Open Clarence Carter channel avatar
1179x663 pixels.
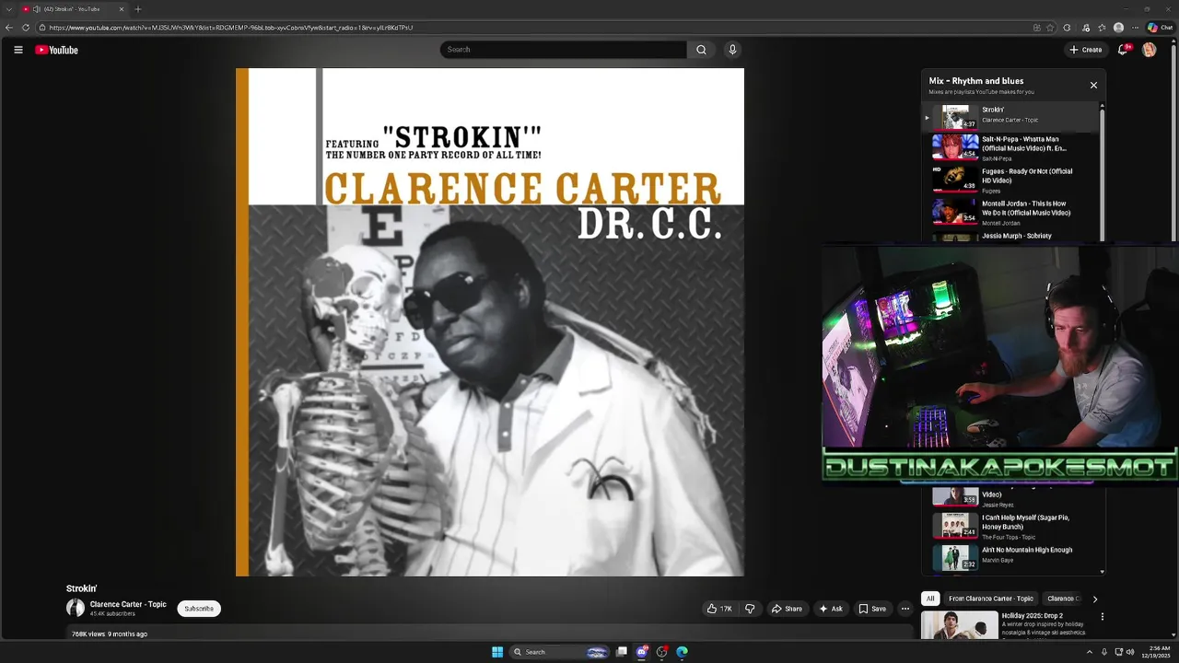[76, 608]
